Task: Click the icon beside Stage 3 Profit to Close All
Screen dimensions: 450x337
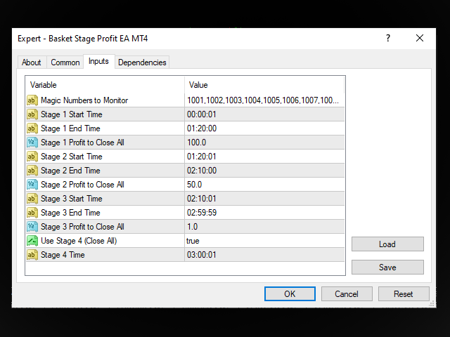Action: pos(32,227)
